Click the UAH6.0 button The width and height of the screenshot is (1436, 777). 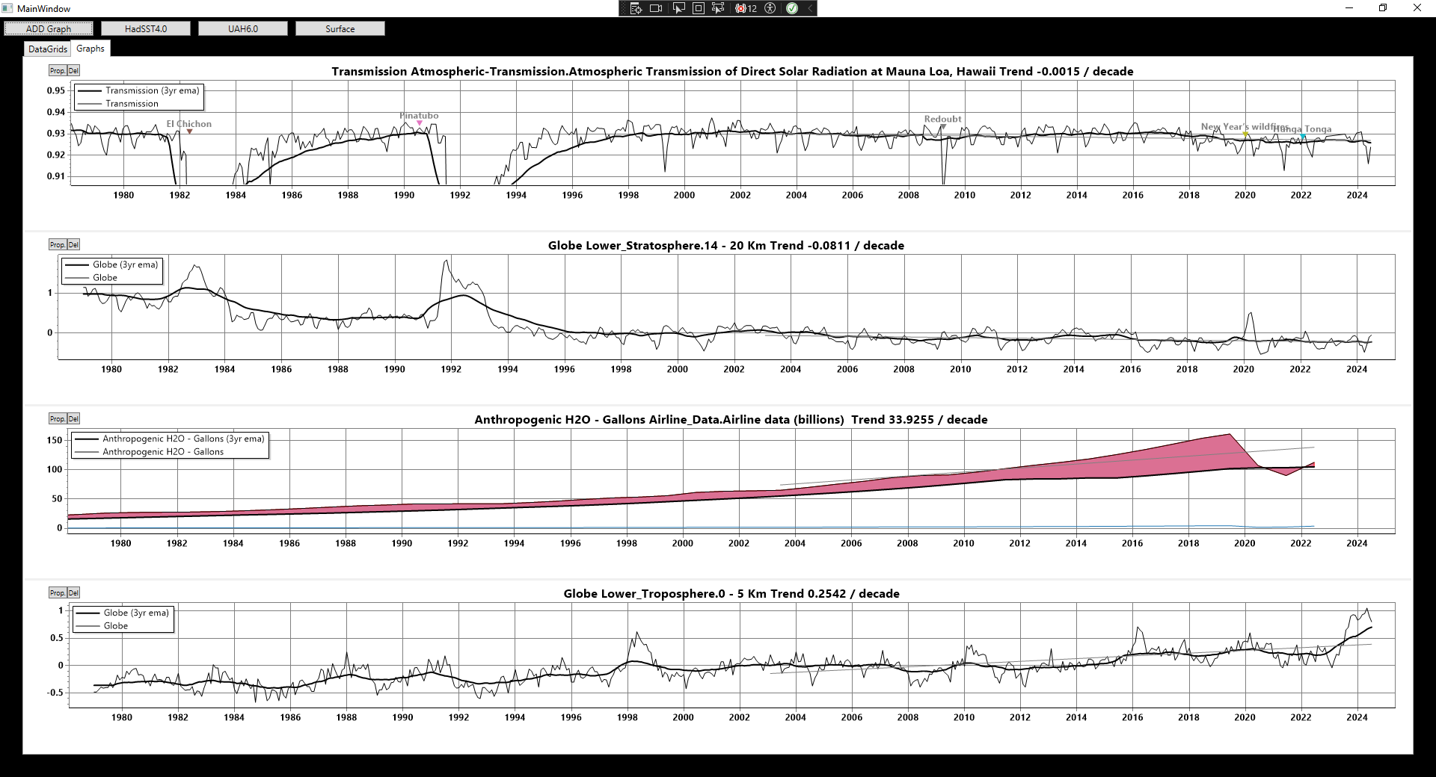[x=243, y=28]
